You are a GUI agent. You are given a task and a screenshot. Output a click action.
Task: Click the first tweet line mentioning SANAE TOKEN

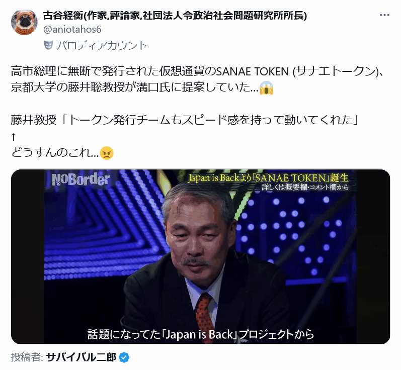197,71
